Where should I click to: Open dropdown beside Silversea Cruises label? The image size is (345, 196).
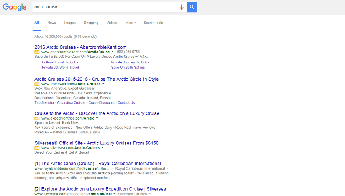click(149, 194)
